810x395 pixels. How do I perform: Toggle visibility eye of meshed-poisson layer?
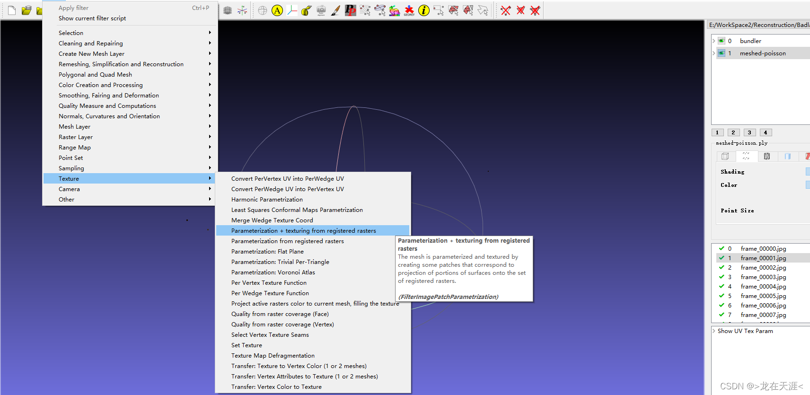(x=722, y=53)
